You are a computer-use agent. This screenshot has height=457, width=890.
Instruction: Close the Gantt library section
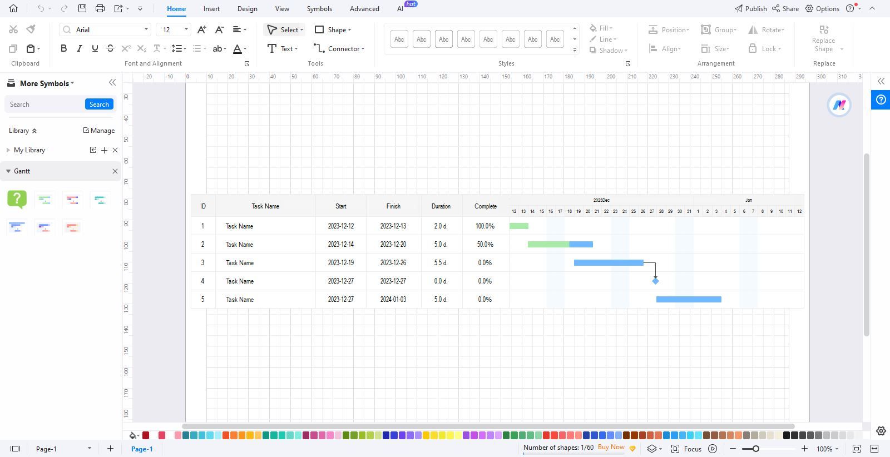(x=115, y=171)
